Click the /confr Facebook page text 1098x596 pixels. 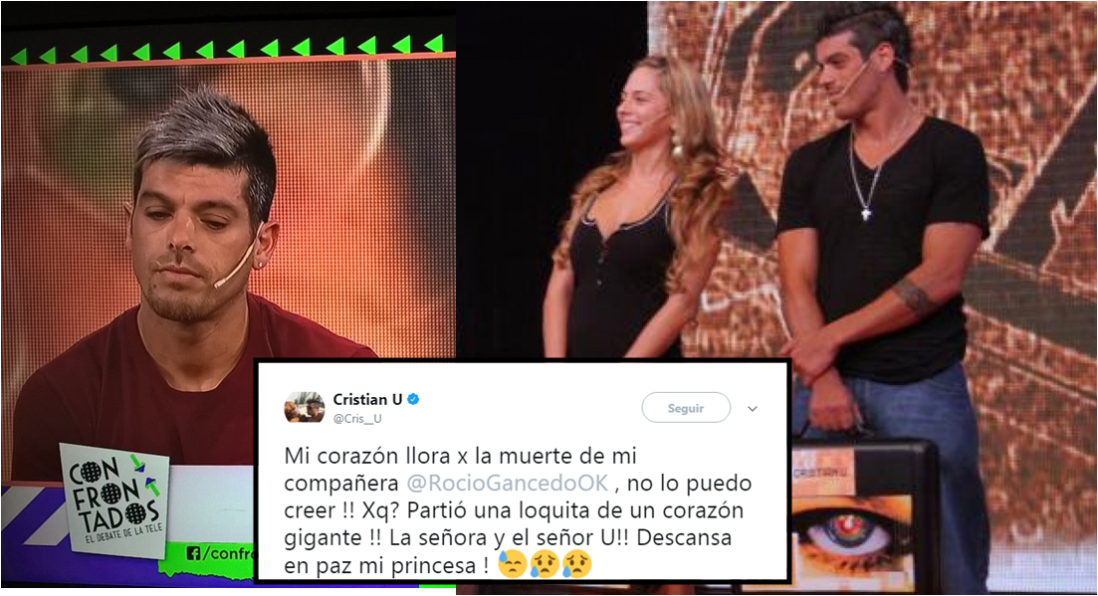(x=228, y=553)
